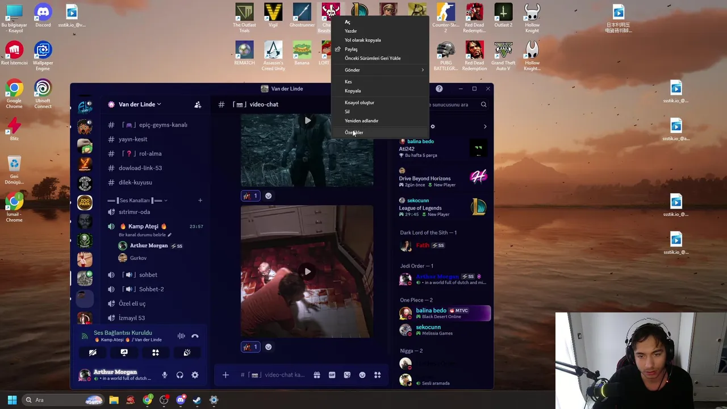This screenshot has height=409, width=727.
Task: Select 'Özellikler' in the context menu
Action: tap(354, 132)
